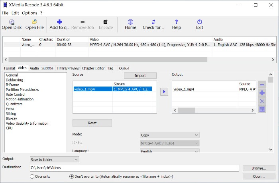Viewport: 279px width, 183px height.
Task: Open the Output Save to folder dropdown
Action: (55, 160)
